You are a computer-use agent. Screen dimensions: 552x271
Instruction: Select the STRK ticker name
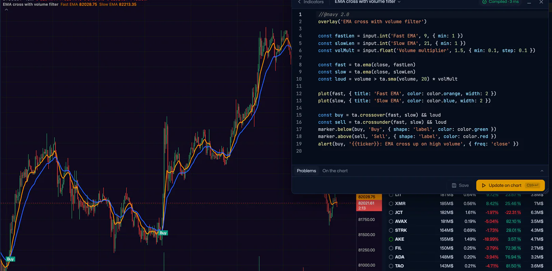pyautogui.click(x=401, y=230)
